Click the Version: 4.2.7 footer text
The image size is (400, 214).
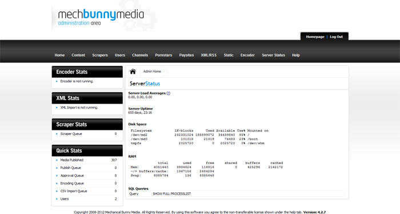[x=314, y=212]
